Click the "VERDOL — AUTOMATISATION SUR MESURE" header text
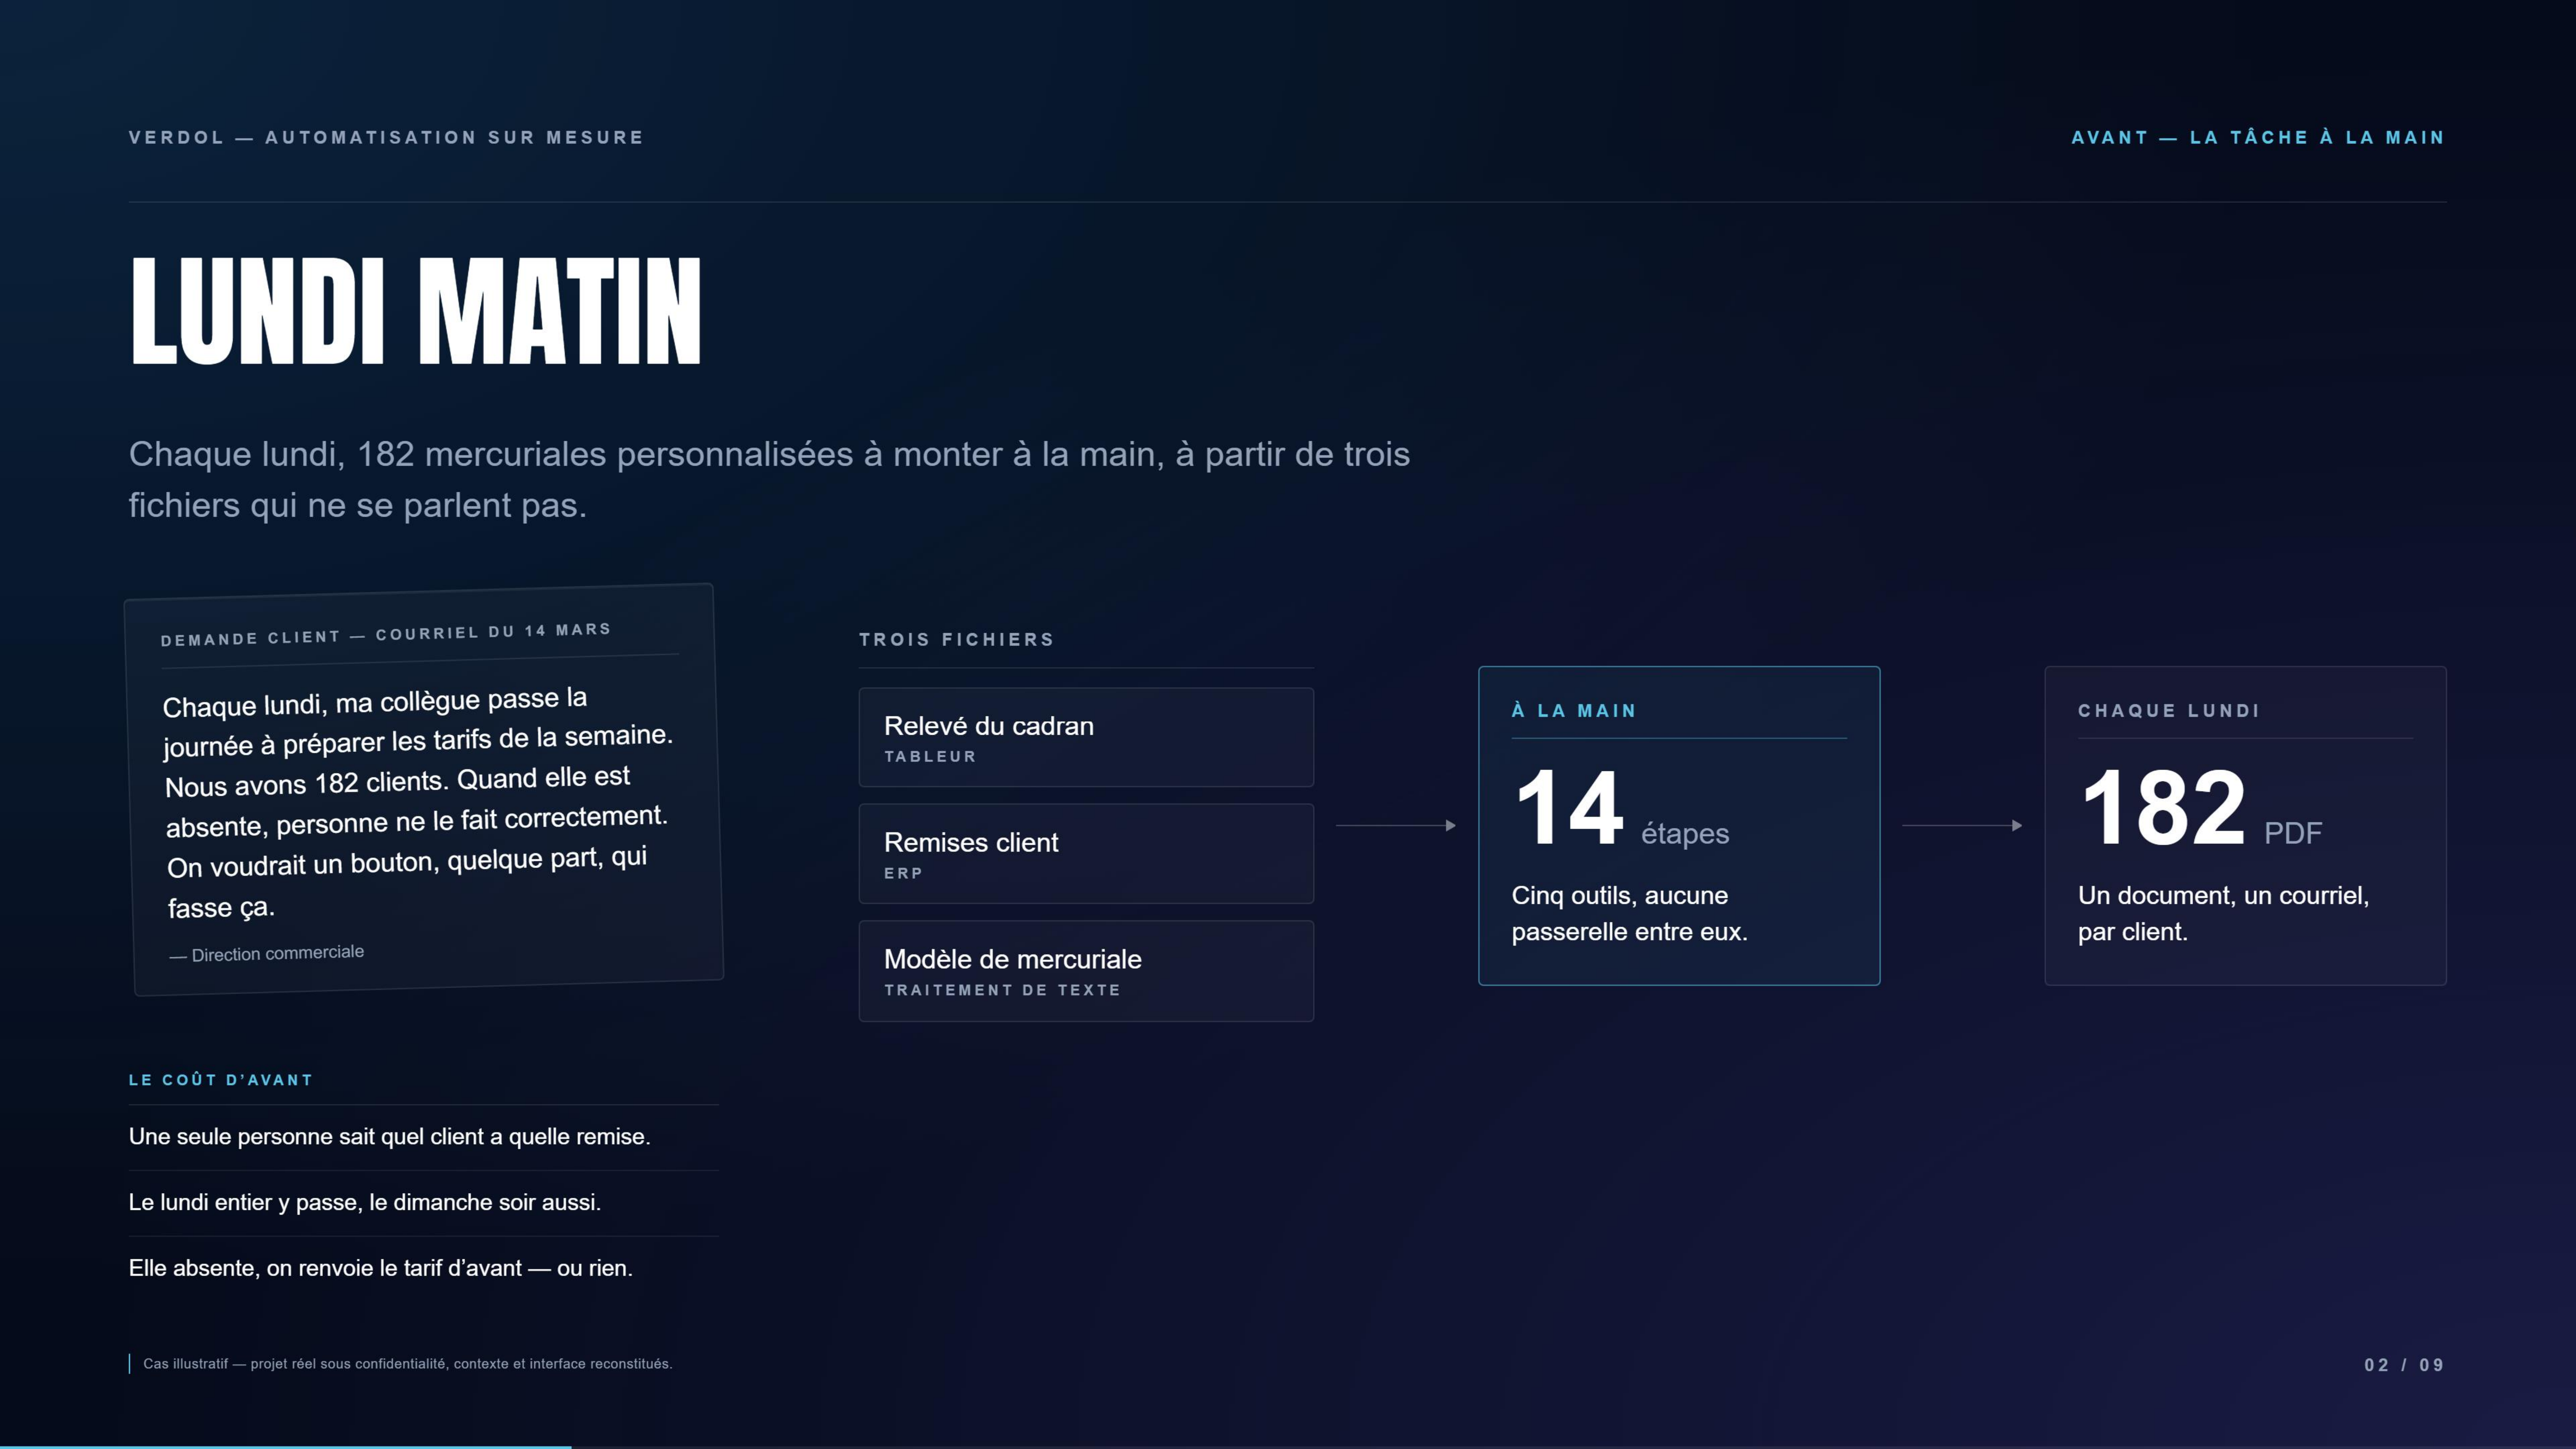Image resolution: width=2576 pixels, height=1449 pixels. coord(386,138)
